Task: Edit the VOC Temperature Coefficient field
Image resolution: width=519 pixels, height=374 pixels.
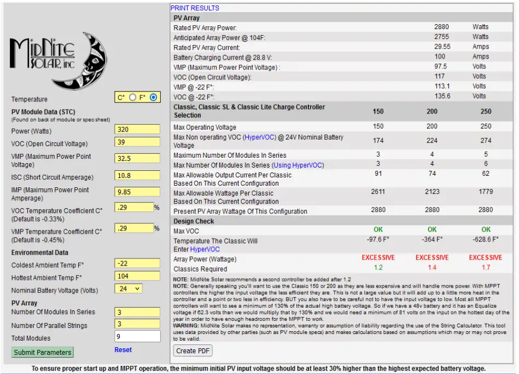Action: coord(134,208)
